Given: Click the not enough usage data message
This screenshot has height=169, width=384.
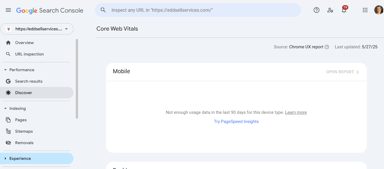Looking at the screenshot, I should [225, 112].
